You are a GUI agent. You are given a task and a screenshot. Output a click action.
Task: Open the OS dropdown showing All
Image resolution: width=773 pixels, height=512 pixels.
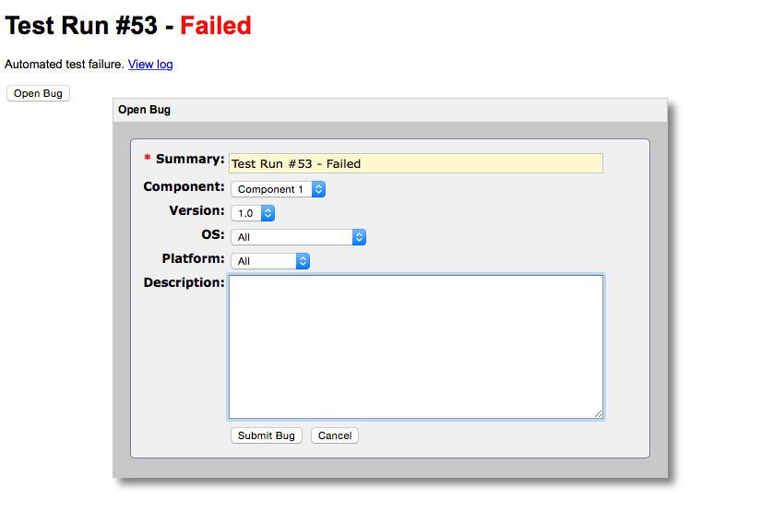(298, 237)
